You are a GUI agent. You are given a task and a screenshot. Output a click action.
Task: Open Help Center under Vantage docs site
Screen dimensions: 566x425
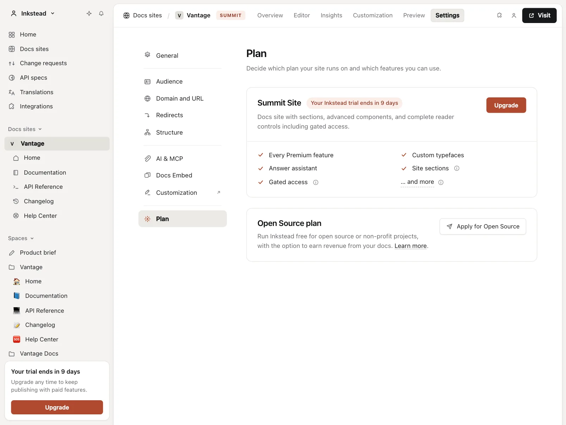(x=57, y=216)
